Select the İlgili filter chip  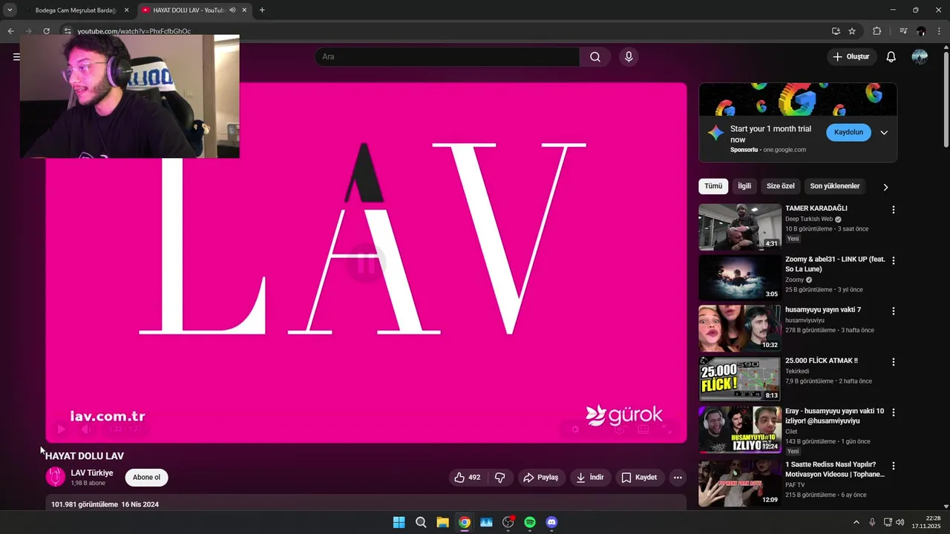[744, 186]
